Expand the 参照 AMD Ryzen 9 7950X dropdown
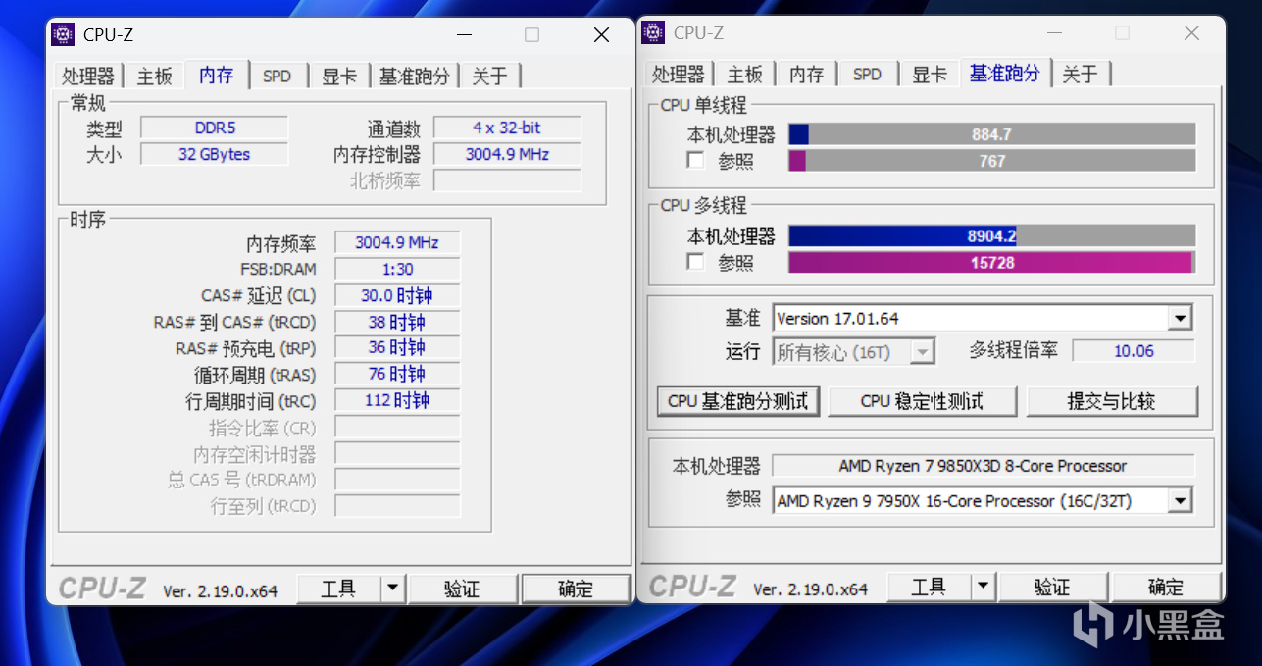Screen dimensions: 1262x666 pyautogui.click(x=1181, y=500)
